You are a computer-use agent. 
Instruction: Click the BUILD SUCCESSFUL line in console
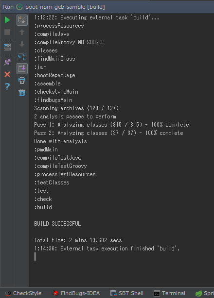tap(57, 224)
